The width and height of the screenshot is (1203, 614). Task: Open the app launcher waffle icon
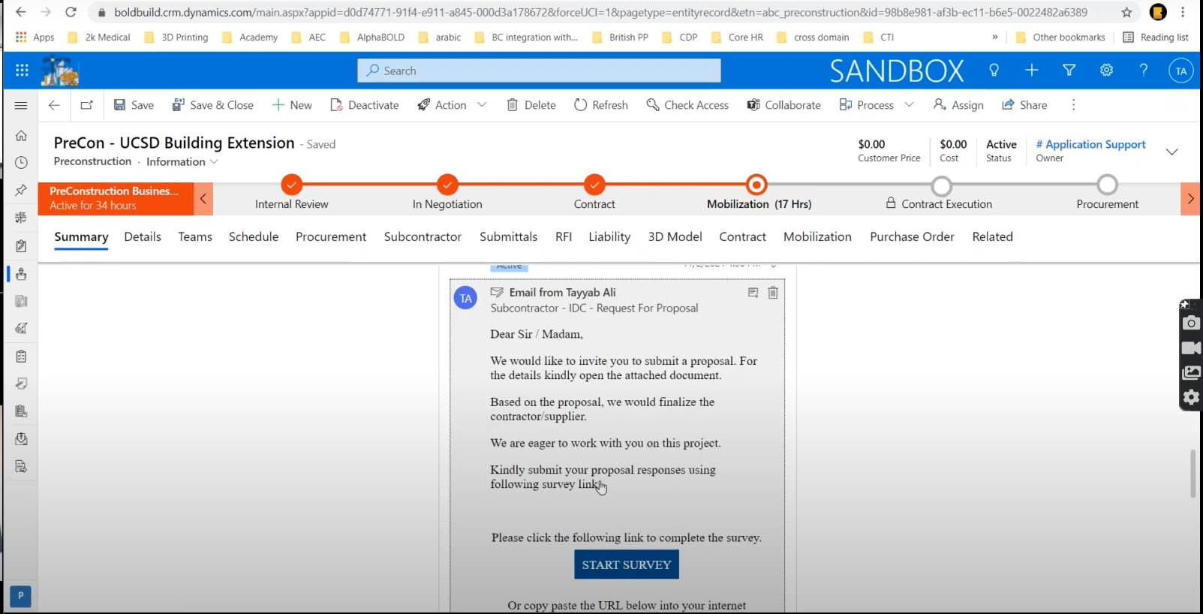coord(22,71)
